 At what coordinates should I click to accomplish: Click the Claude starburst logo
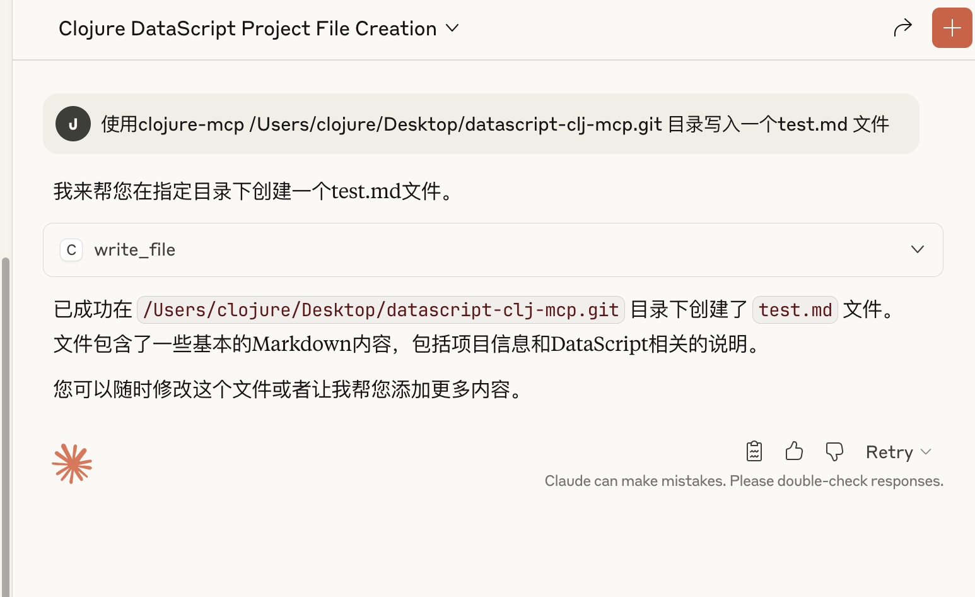[x=72, y=464]
